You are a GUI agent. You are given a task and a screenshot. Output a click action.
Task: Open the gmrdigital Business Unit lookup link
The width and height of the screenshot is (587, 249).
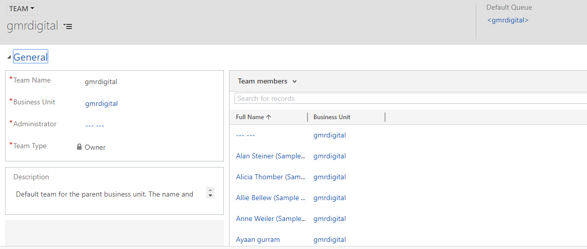tap(101, 103)
